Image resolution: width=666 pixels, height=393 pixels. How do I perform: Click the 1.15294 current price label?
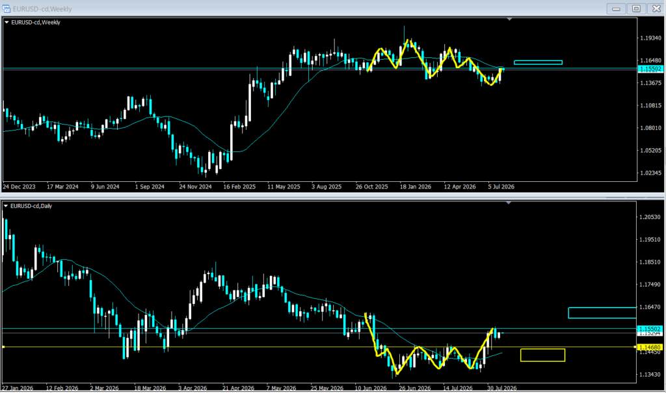pyautogui.click(x=650, y=334)
